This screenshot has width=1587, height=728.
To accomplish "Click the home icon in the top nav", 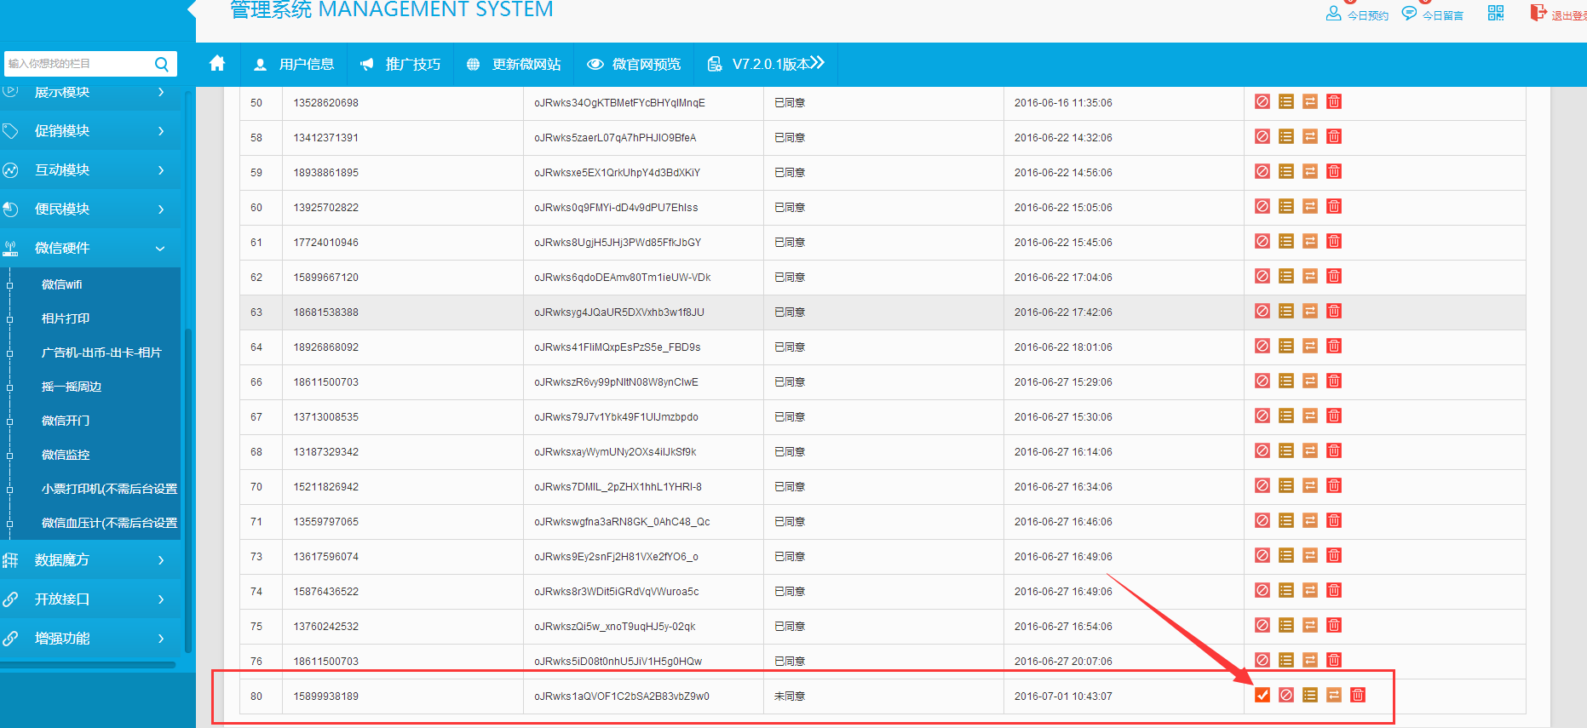I will (217, 63).
